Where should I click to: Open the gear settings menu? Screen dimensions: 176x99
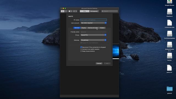click(69, 11)
